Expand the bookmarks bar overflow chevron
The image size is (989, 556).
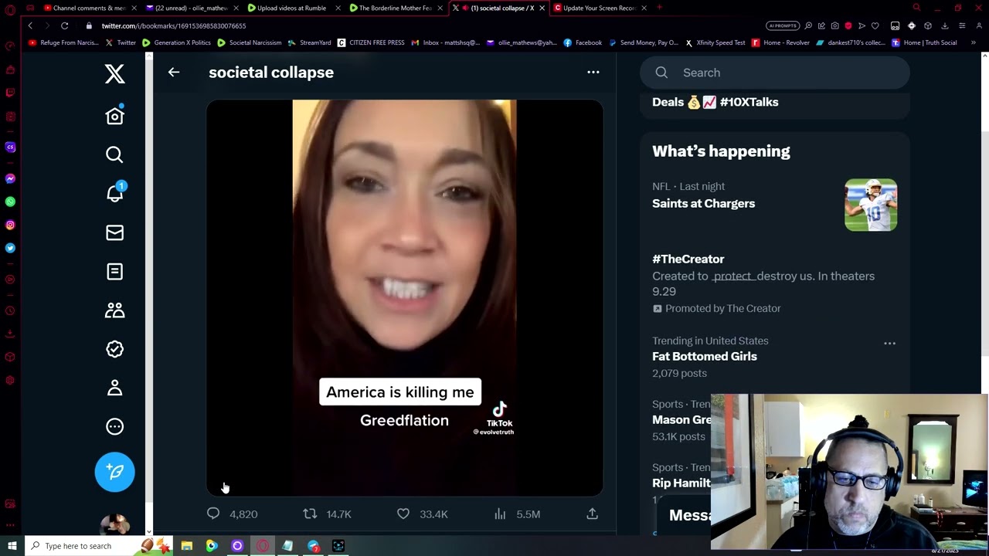coord(973,42)
